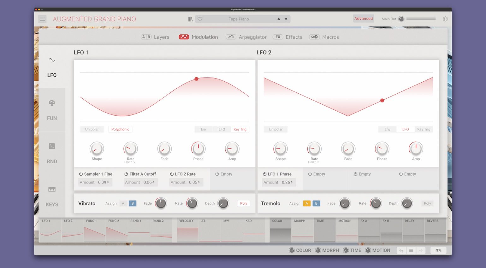Click the next preset down arrow
Screen dimensions: 486x268
point(286,19)
